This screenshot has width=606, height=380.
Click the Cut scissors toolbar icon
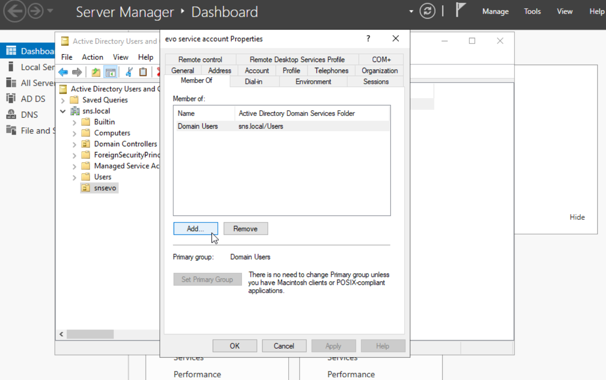pos(129,72)
